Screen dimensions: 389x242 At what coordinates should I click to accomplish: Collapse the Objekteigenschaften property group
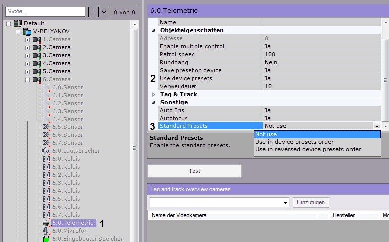pos(153,30)
